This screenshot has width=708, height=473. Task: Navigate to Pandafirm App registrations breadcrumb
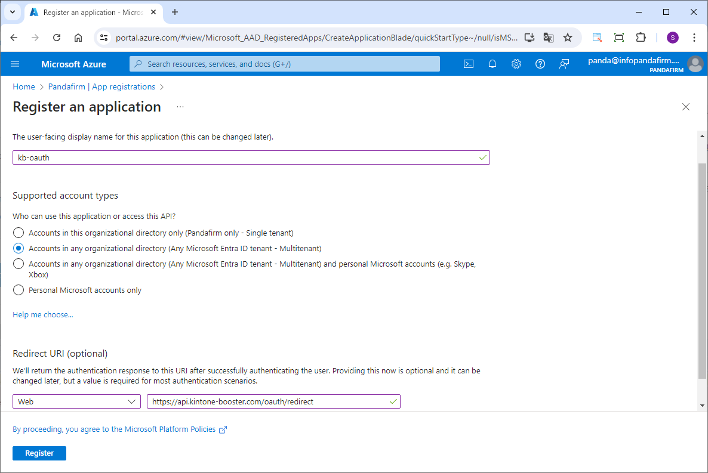tap(101, 86)
